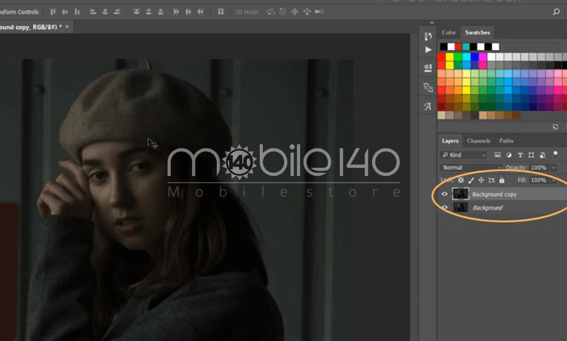The width and height of the screenshot is (567, 341).
Task: Distribute layers by top edges
Action: click(x=136, y=12)
